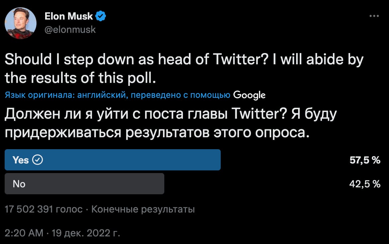
Task: Click the Google logo in translation notice
Action: click(x=249, y=95)
